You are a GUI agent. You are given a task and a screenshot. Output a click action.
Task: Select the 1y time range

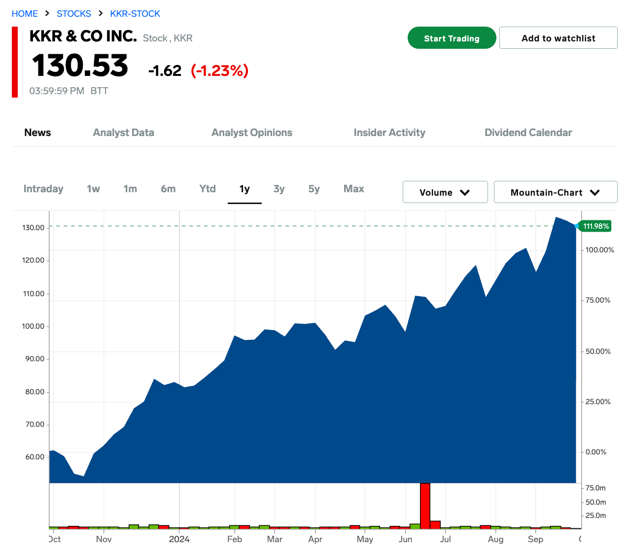point(245,189)
